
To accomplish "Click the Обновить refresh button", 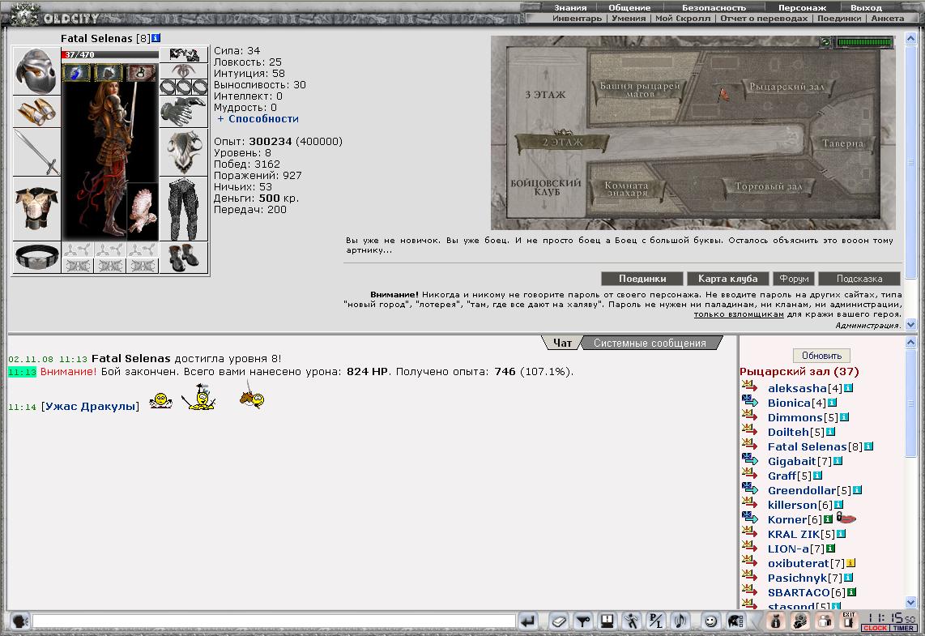I will point(821,356).
